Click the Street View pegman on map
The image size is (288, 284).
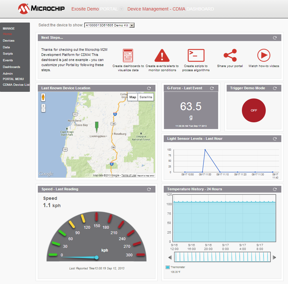tap(43, 97)
